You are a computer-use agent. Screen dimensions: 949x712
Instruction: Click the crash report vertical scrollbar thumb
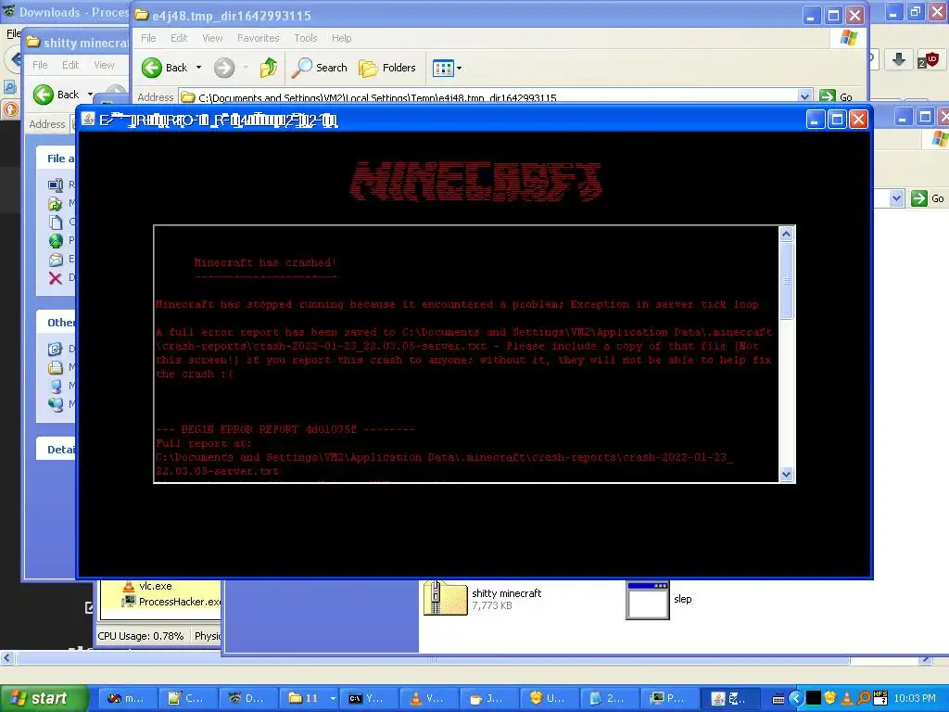click(x=786, y=280)
